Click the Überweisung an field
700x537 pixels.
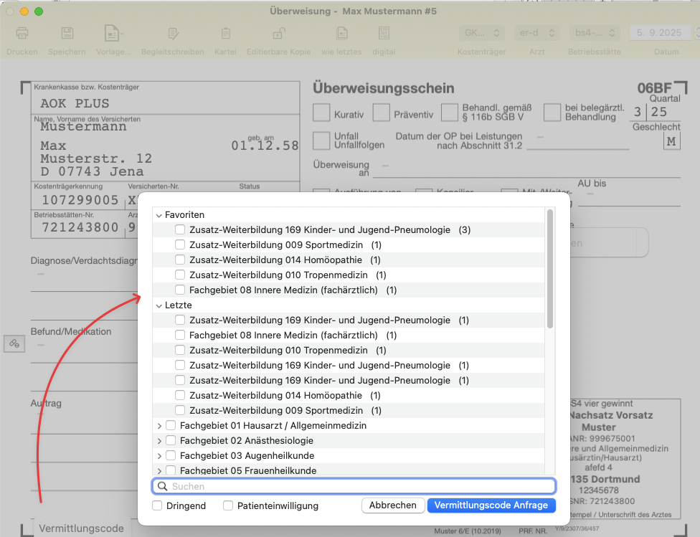[x=526, y=168]
